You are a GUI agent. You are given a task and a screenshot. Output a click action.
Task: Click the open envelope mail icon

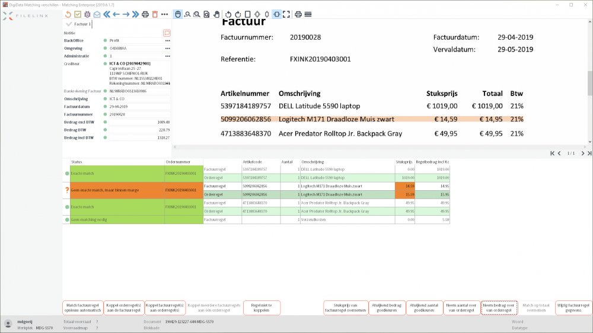point(97,14)
